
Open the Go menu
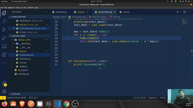click(x=21, y=8)
